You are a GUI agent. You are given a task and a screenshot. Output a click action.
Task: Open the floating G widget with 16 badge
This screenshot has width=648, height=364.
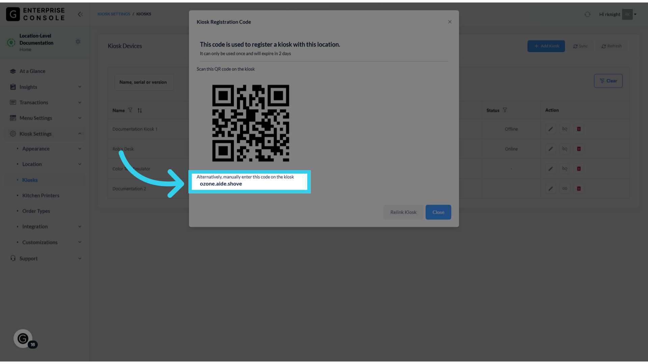point(23,338)
